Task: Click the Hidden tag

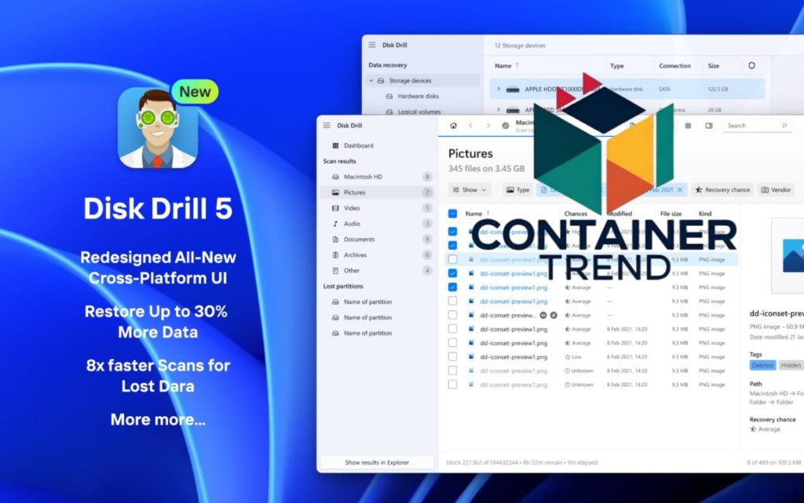Action: pyautogui.click(x=791, y=365)
